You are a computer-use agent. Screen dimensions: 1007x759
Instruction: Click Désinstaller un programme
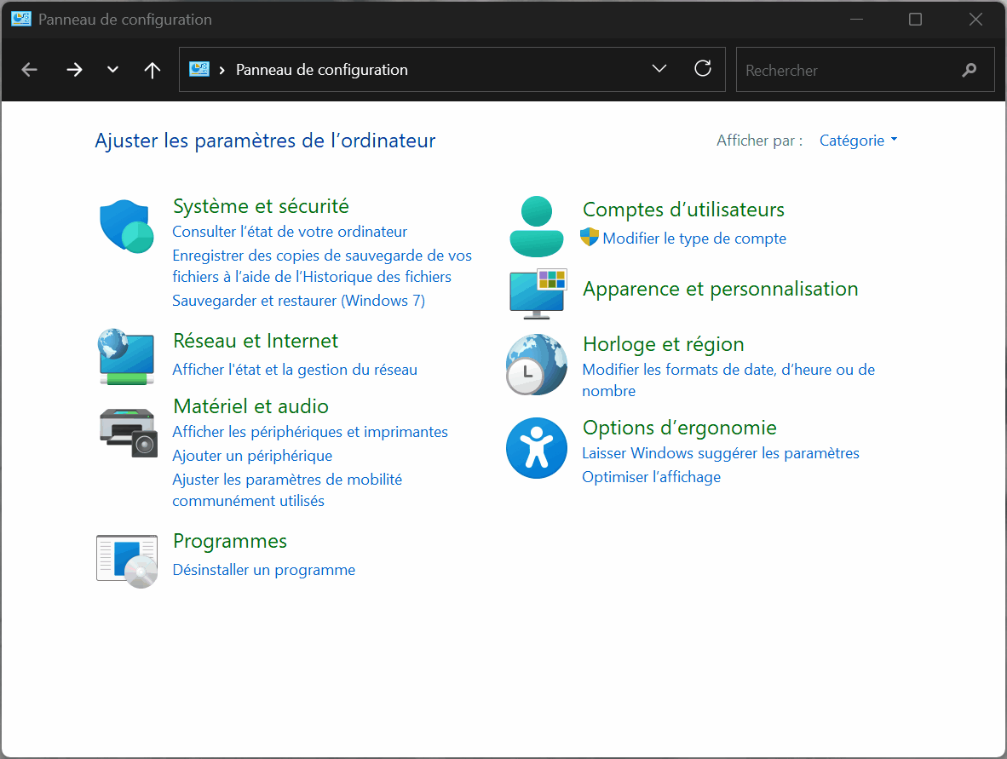pos(264,570)
